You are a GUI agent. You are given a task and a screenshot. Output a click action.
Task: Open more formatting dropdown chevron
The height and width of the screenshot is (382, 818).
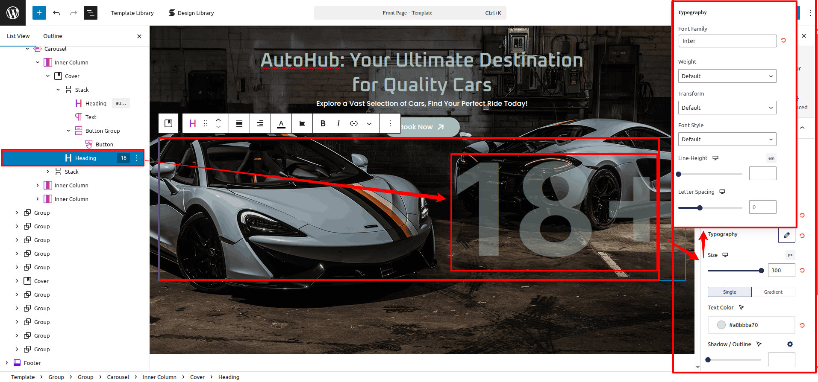click(369, 123)
